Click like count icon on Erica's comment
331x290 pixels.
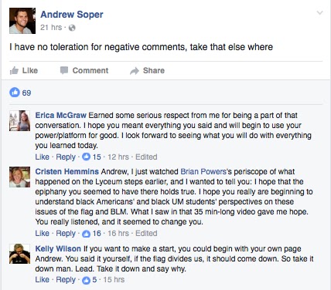(x=86, y=157)
